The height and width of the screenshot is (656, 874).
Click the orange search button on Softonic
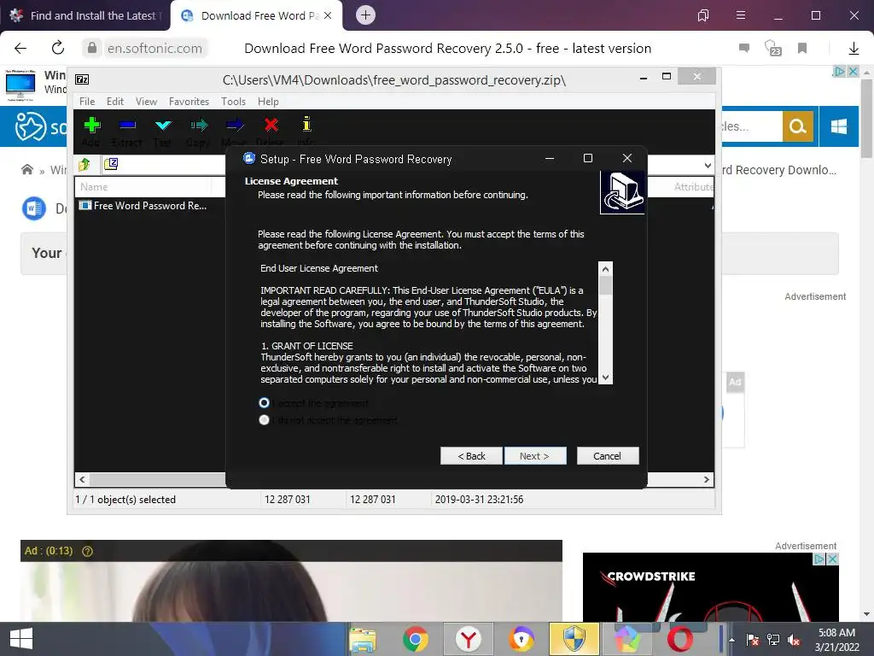pyautogui.click(x=798, y=126)
